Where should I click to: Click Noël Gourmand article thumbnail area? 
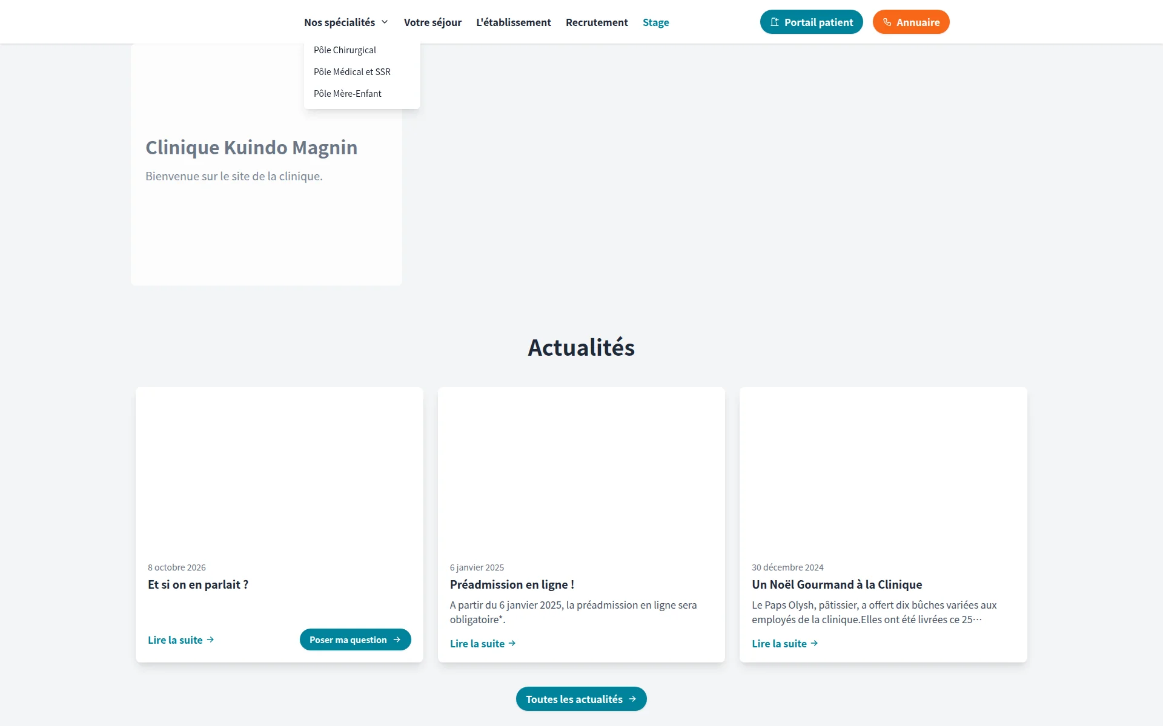click(883, 468)
